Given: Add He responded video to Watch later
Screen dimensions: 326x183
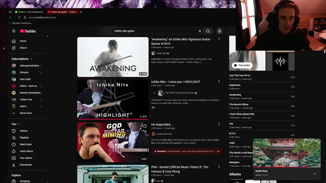Looking at the screenshot, I should (145, 126).
